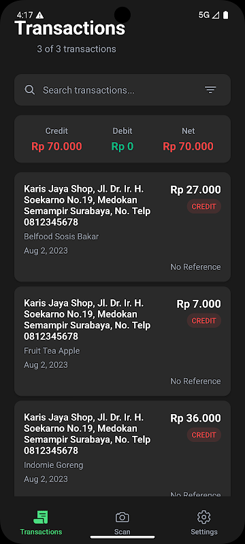
Task: Open the Belfood Sosis Bakar transaction
Action: click(122, 227)
